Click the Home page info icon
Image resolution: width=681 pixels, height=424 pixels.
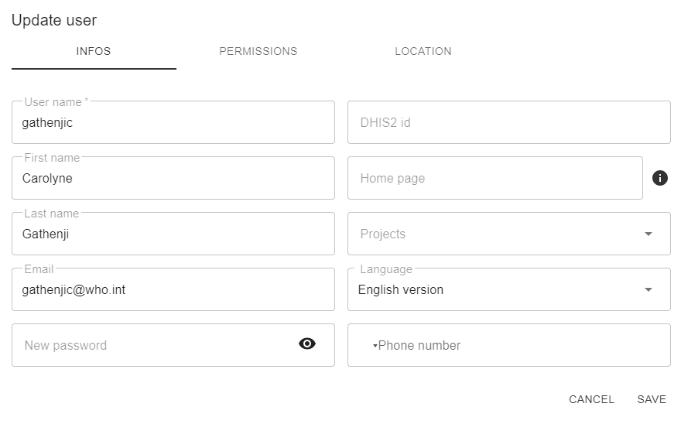659,178
